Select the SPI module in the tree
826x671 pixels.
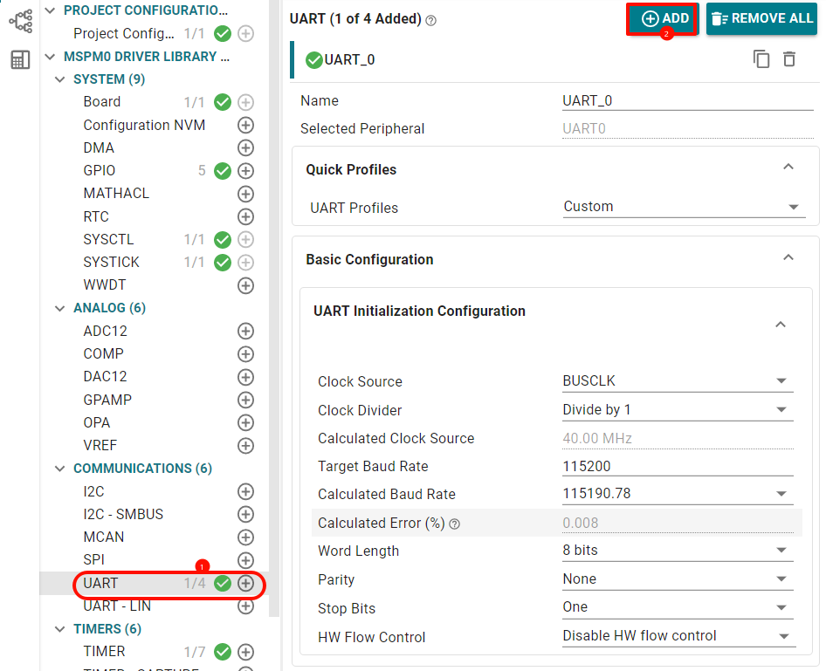click(x=93, y=559)
